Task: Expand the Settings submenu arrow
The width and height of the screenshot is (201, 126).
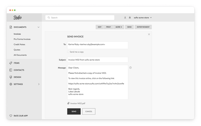Action: [x=39, y=84]
